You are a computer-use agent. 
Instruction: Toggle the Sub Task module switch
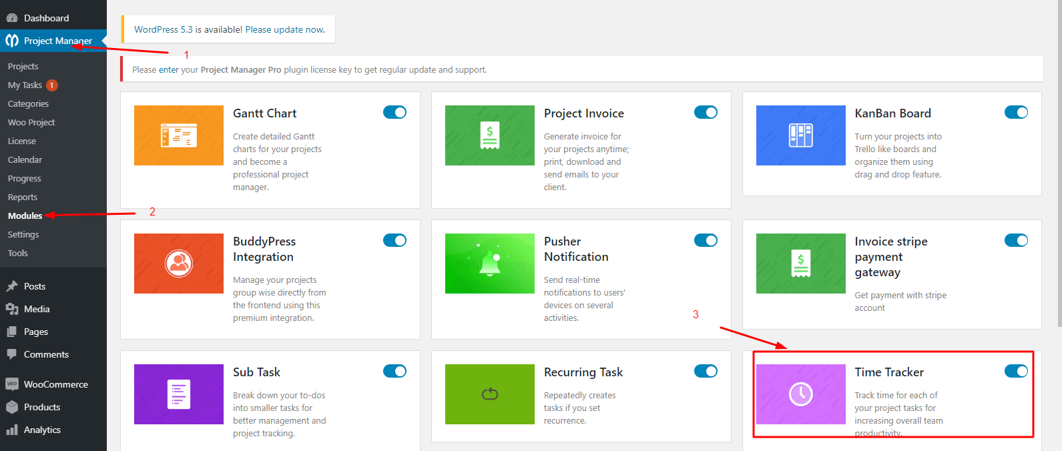click(x=394, y=371)
